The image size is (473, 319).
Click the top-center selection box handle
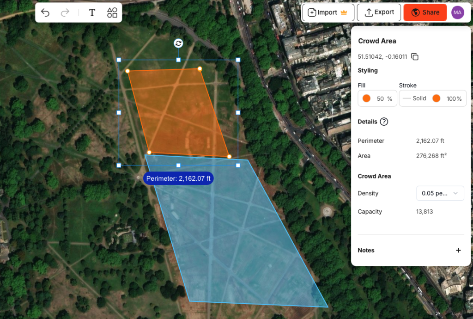(x=178, y=60)
